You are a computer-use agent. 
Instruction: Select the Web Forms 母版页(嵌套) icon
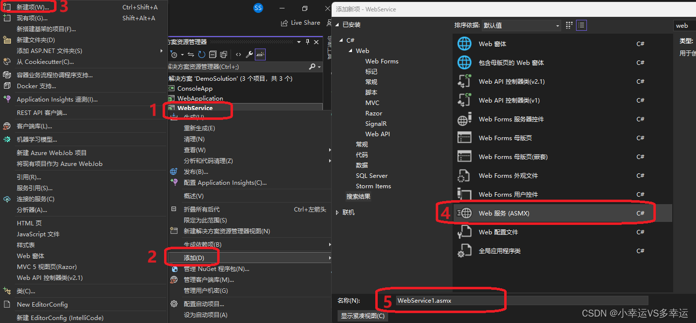click(x=464, y=157)
